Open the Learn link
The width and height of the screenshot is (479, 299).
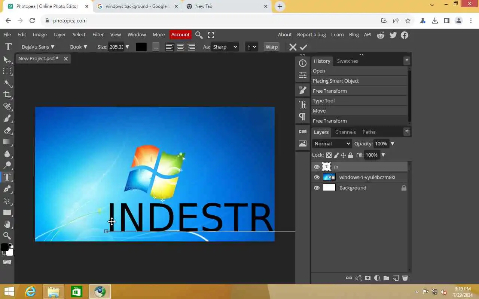(x=337, y=35)
